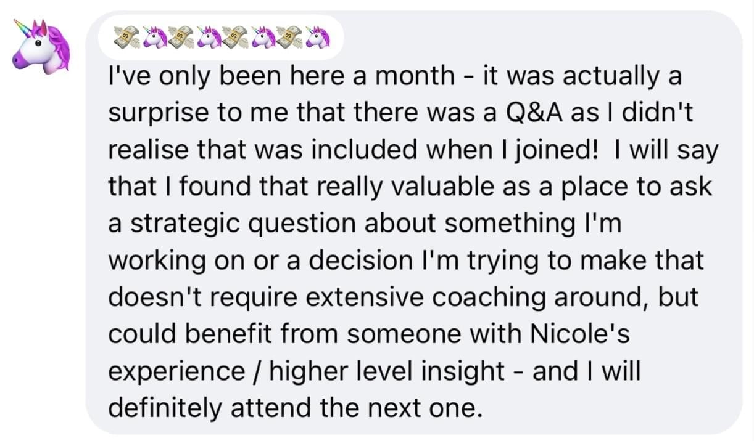This screenshot has height=441, width=754.
Task: Open the unicorn profile avatar
Action: 41,46
